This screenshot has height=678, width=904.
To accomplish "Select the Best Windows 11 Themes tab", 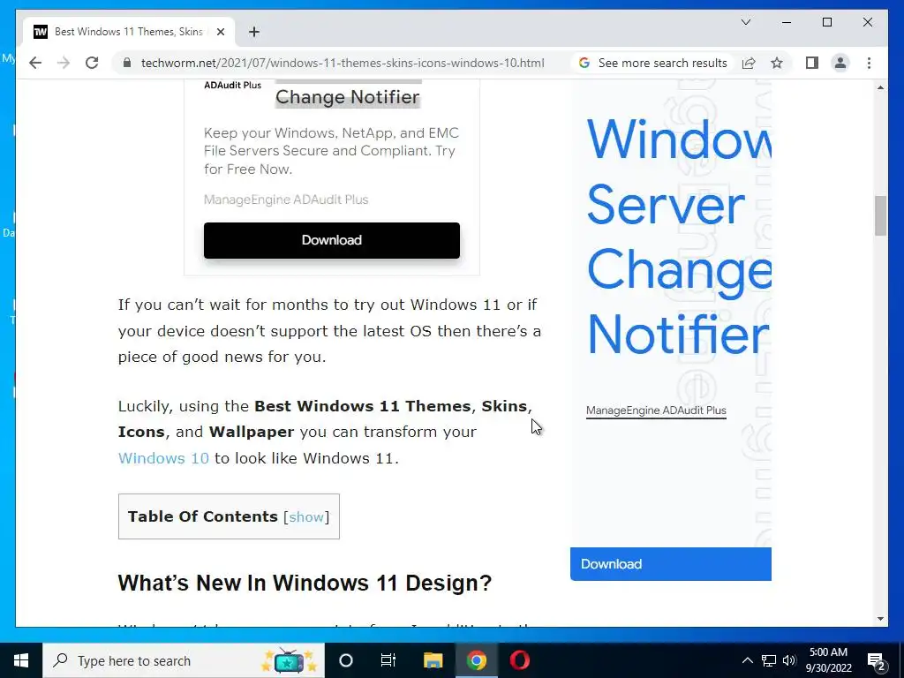I will point(129,32).
